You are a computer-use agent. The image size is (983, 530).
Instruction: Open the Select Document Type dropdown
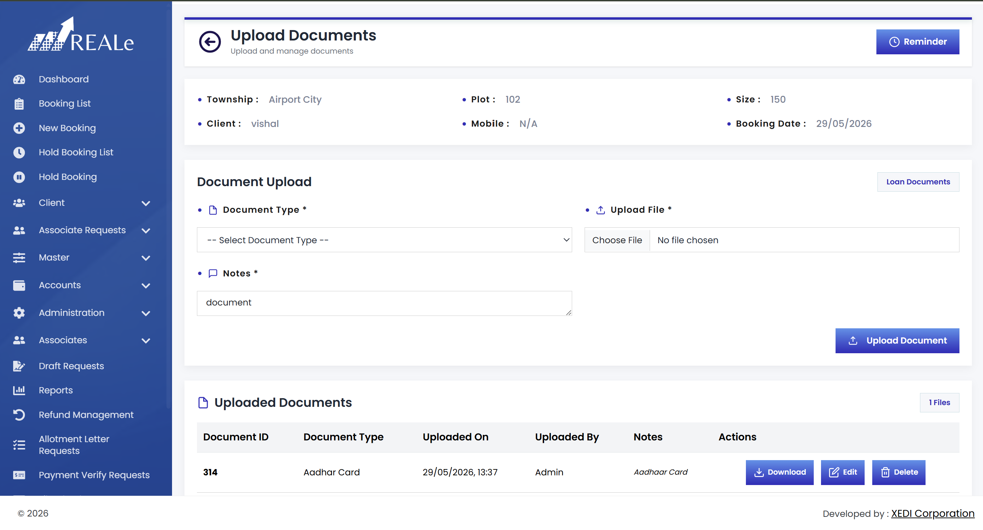(x=384, y=240)
